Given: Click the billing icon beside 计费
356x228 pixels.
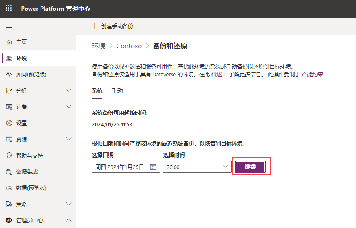Looking at the screenshot, I should coord(9,107).
